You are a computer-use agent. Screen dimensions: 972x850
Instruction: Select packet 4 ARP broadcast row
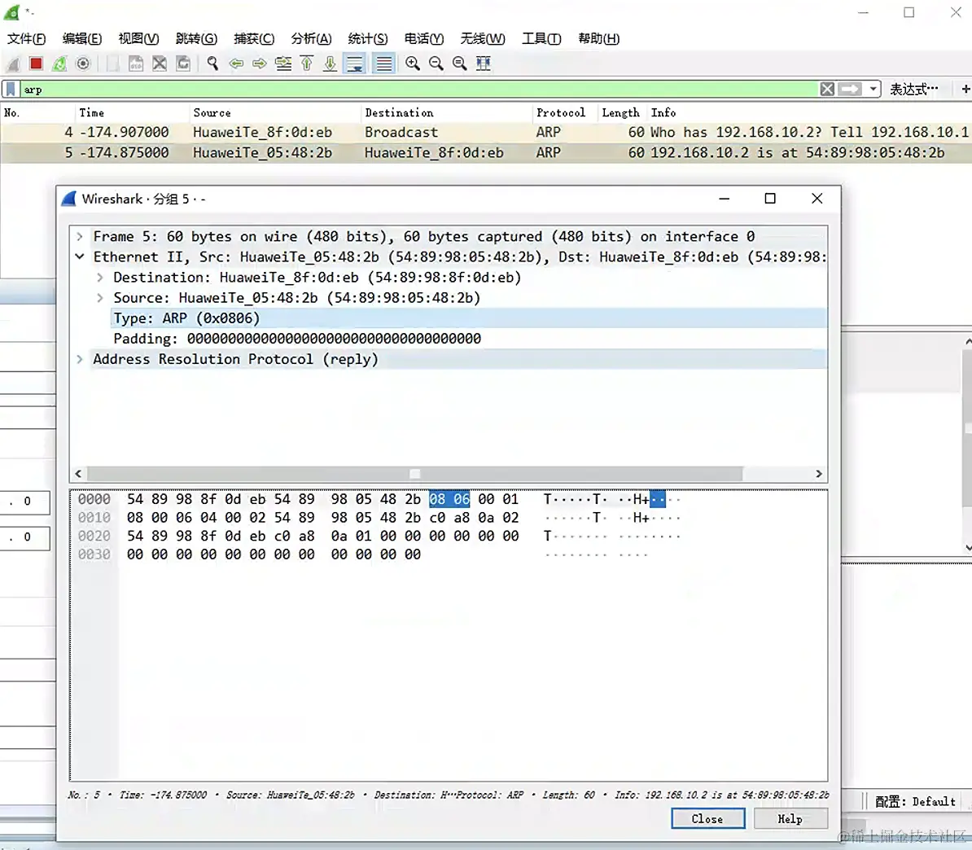(486, 132)
